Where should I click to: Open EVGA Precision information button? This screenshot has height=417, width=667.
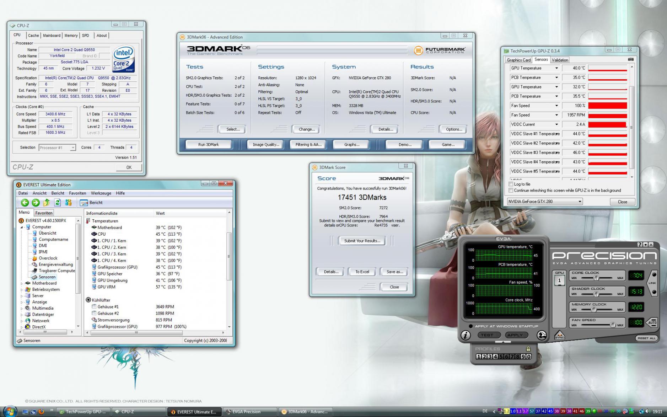click(466, 335)
